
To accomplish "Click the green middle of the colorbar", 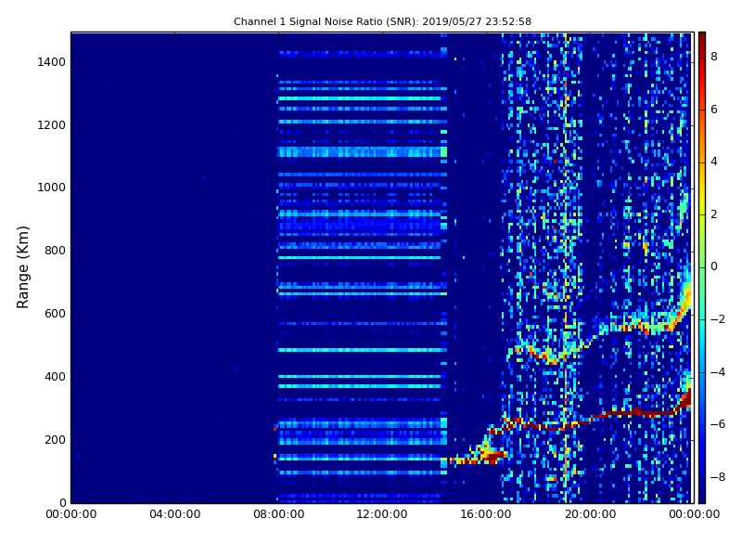I will [702, 266].
